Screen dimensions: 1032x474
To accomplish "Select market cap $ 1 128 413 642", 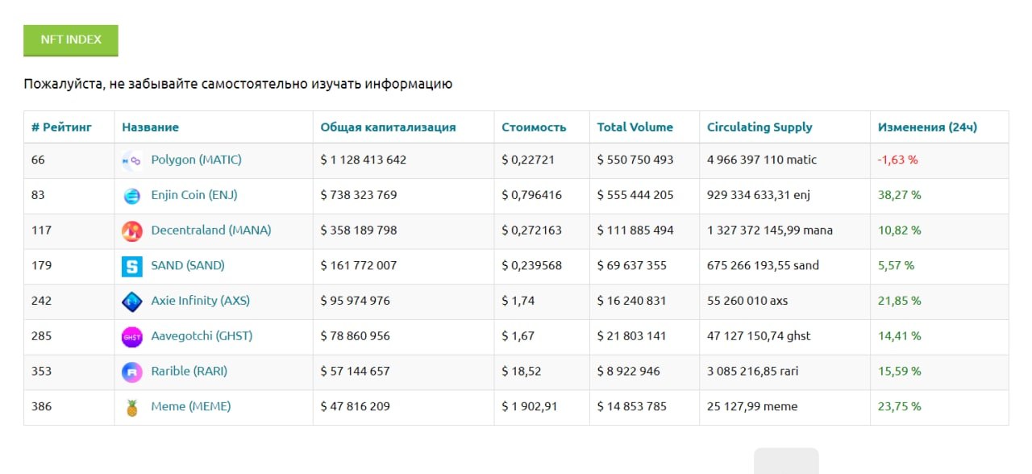I will pyautogui.click(x=364, y=160).
